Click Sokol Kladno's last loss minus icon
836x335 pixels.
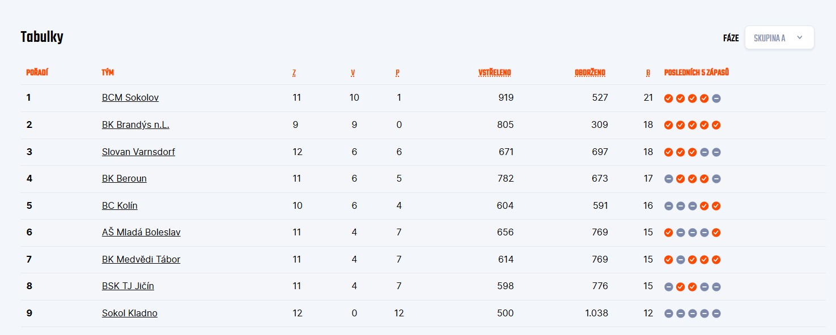click(x=716, y=313)
